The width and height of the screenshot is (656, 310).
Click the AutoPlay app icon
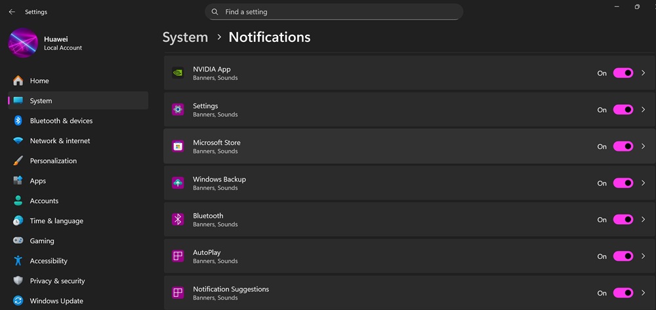click(x=178, y=256)
